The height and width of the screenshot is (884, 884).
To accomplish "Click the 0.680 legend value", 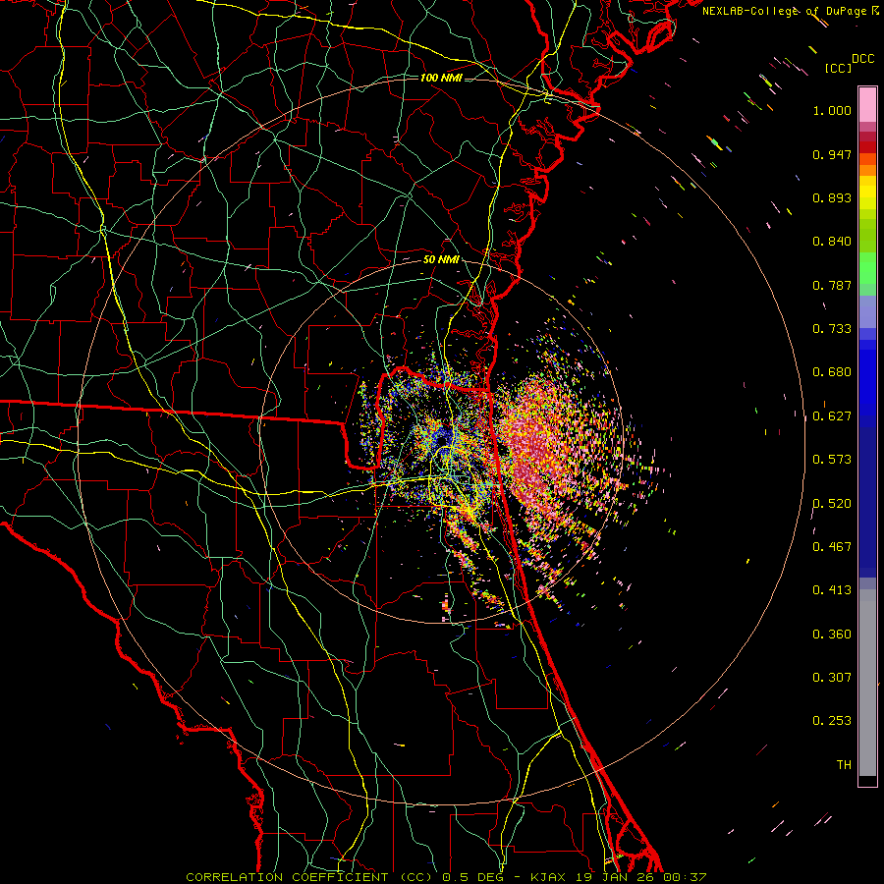I will [832, 372].
